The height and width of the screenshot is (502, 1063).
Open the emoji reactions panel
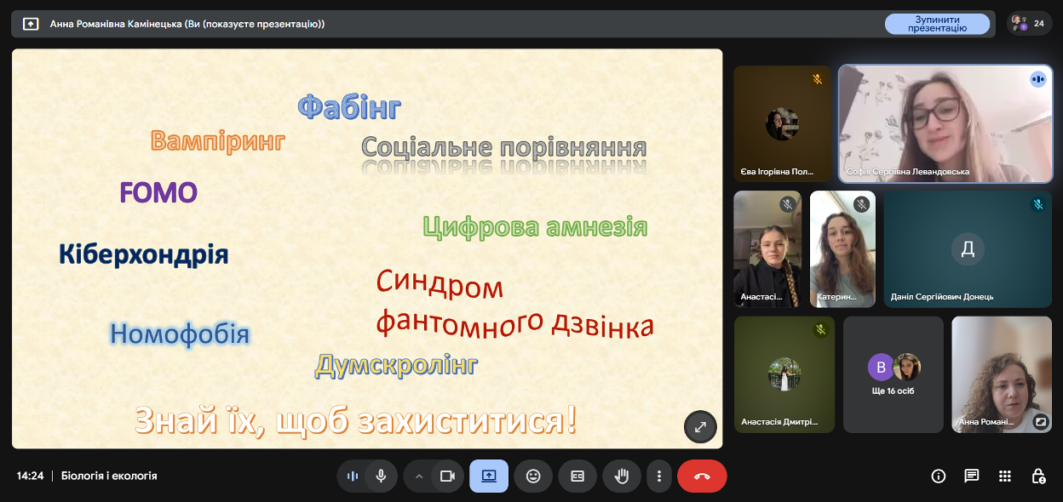click(533, 476)
